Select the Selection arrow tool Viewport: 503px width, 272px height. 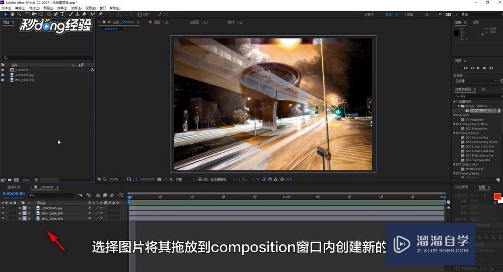point(5,14)
